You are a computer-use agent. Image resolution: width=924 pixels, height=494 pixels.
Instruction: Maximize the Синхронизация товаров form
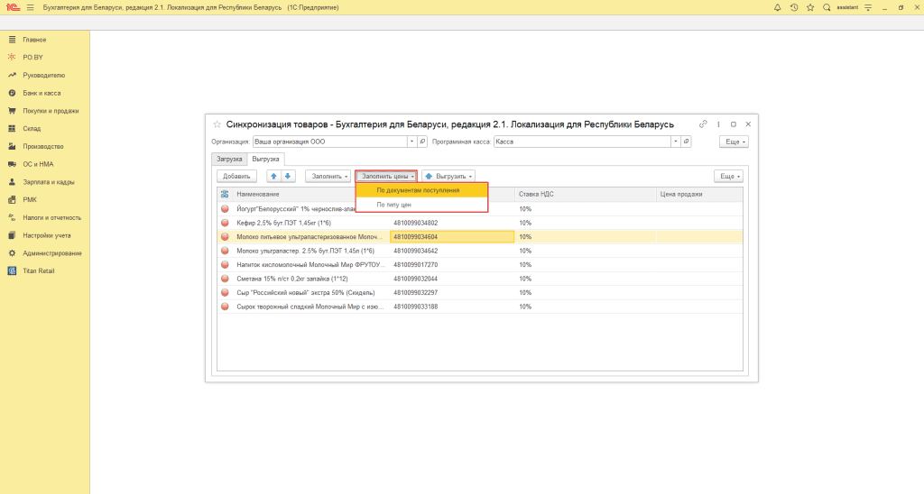(x=734, y=124)
